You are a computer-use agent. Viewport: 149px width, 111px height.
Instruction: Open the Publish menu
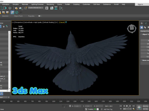tap(67, 4)
